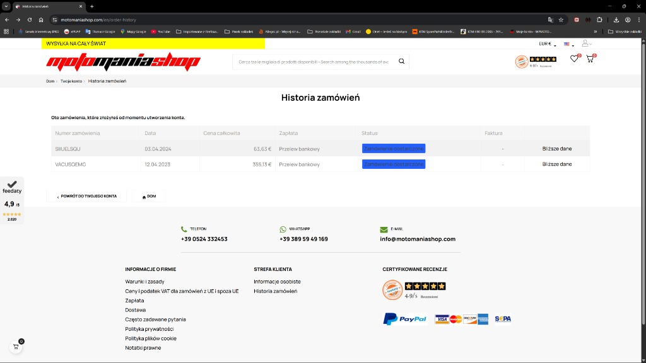Open the feedaty 4,9 side widget
The image size is (646, 363).
click(12, 200)
